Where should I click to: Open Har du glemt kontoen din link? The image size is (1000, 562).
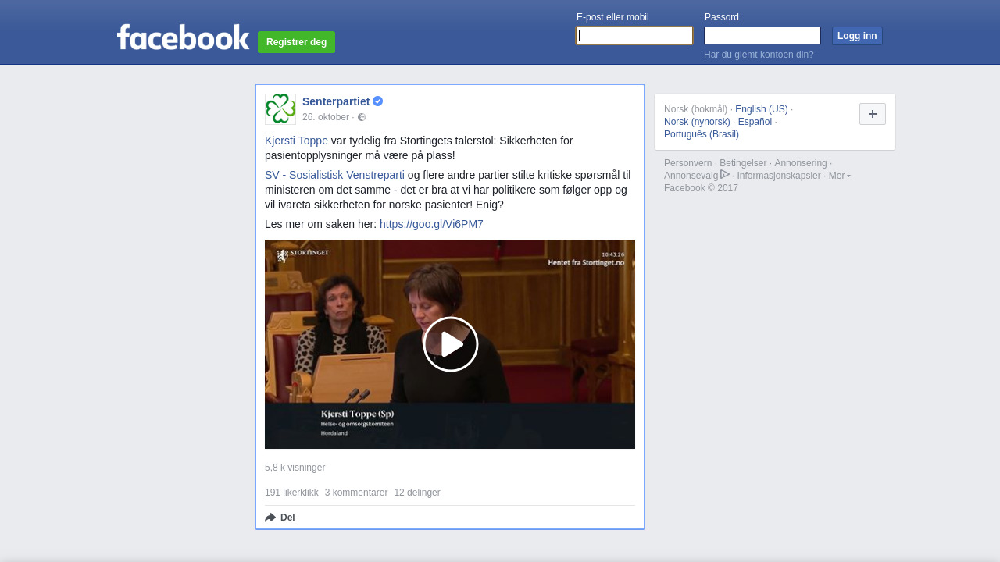(759, 55)
